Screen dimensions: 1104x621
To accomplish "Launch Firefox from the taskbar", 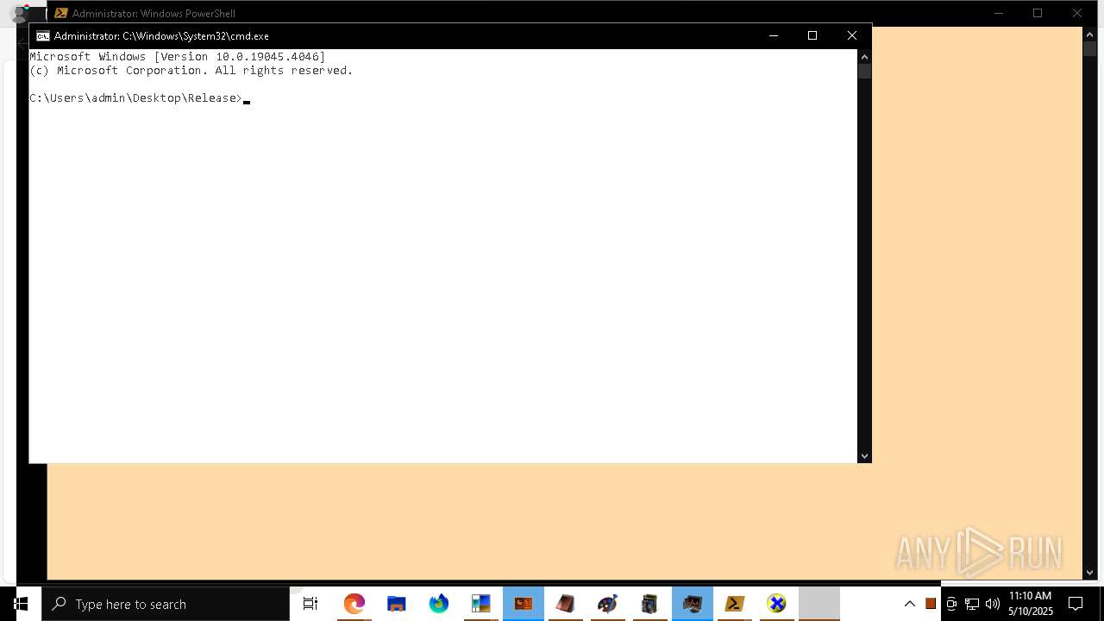I will [x=439, y=604].
